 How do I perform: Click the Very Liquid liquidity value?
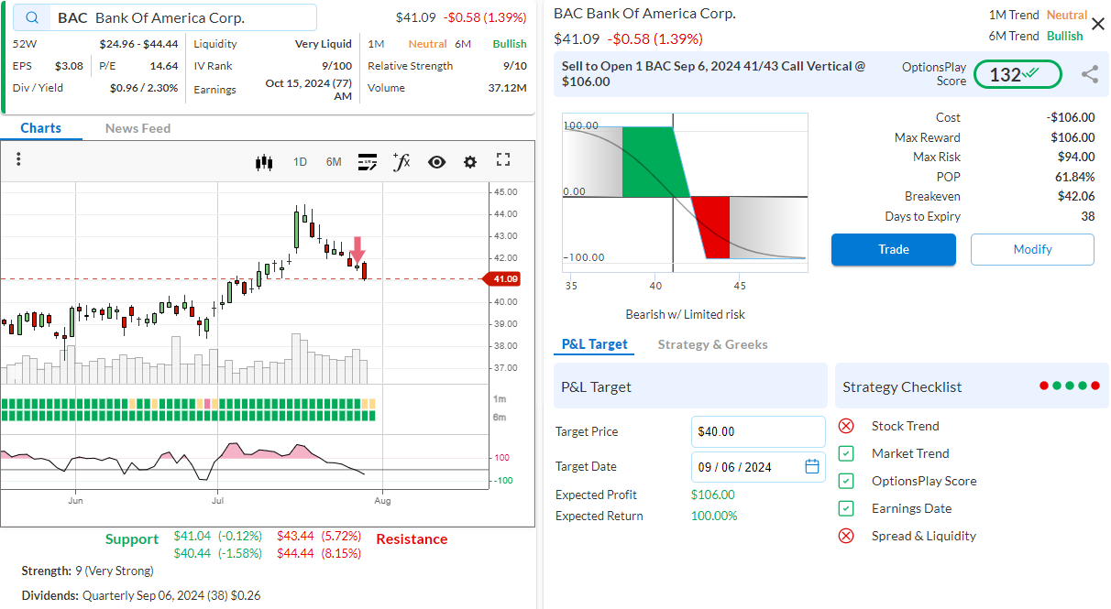coord(323,43)
